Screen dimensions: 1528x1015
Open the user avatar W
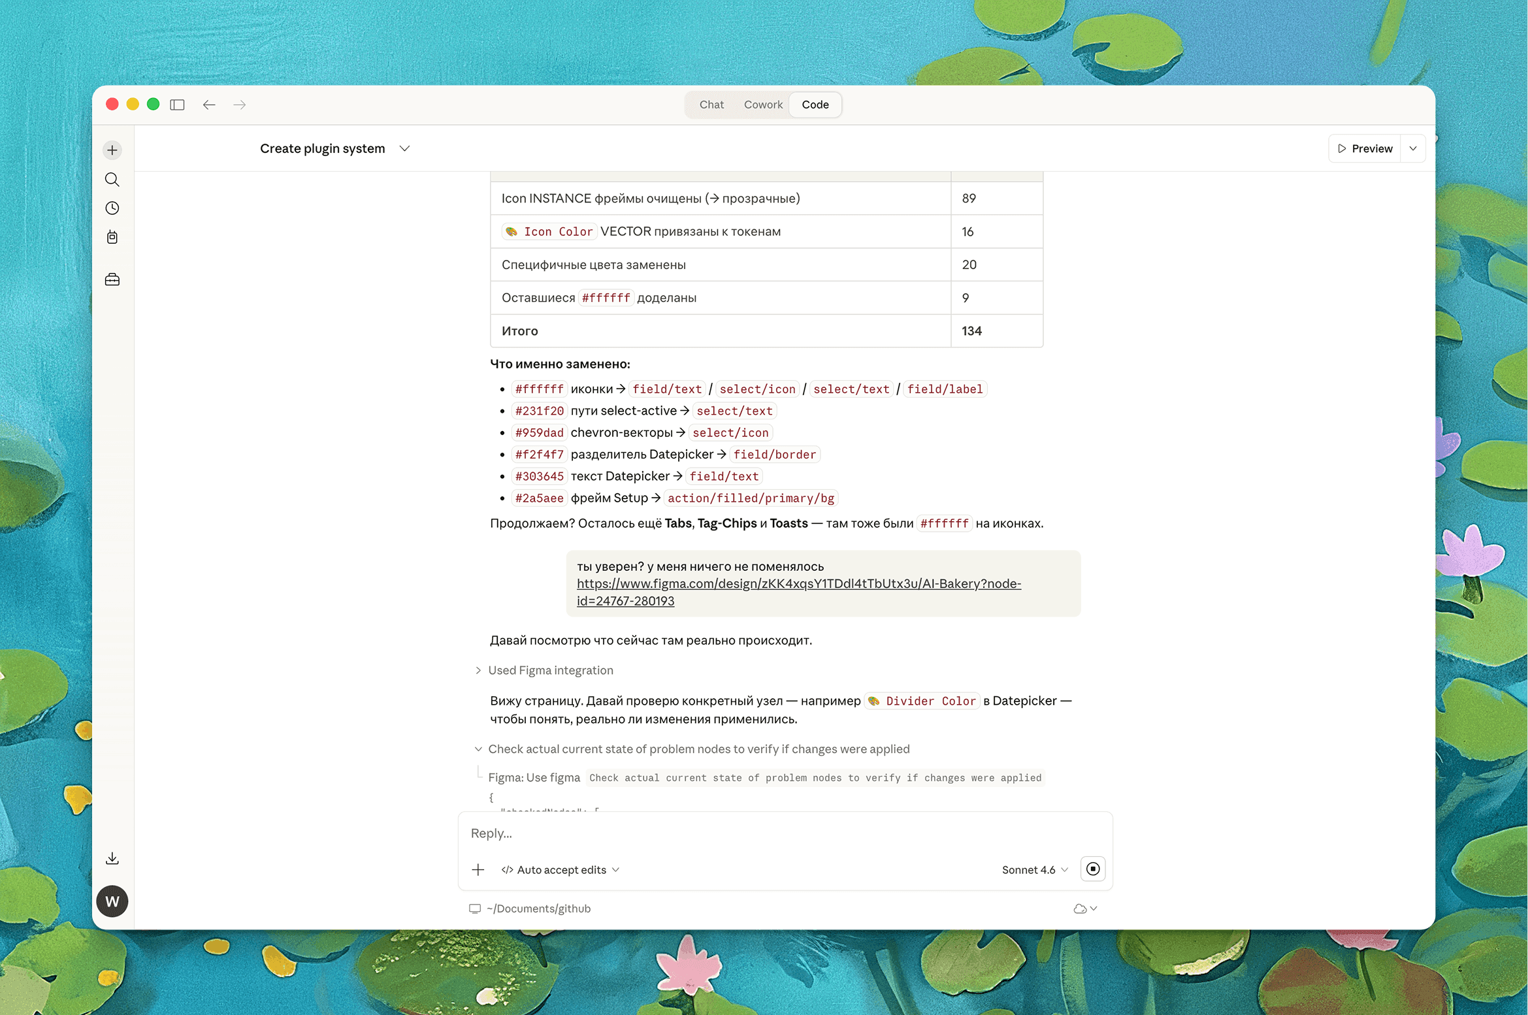112,901
